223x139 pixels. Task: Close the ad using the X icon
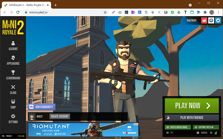point(137,124)
